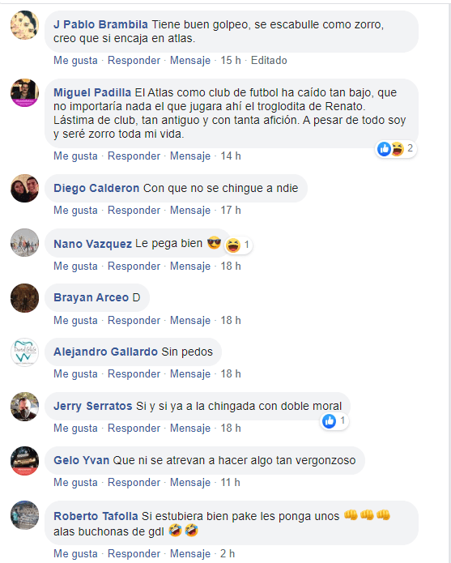
Task: Reply to Miguel Padilla's comment
Action: click(x=134, y=156)
